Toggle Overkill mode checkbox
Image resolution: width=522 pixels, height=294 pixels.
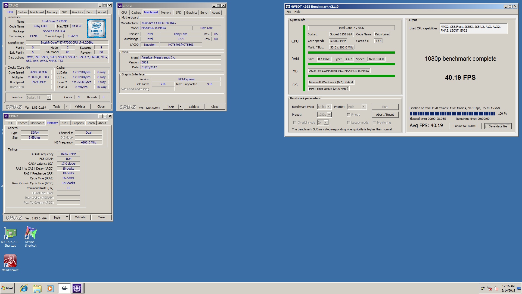coord(295,122)
